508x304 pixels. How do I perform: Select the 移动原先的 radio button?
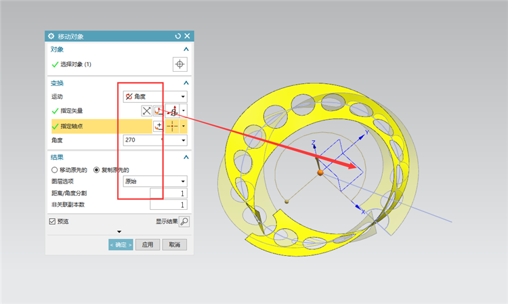54,170
